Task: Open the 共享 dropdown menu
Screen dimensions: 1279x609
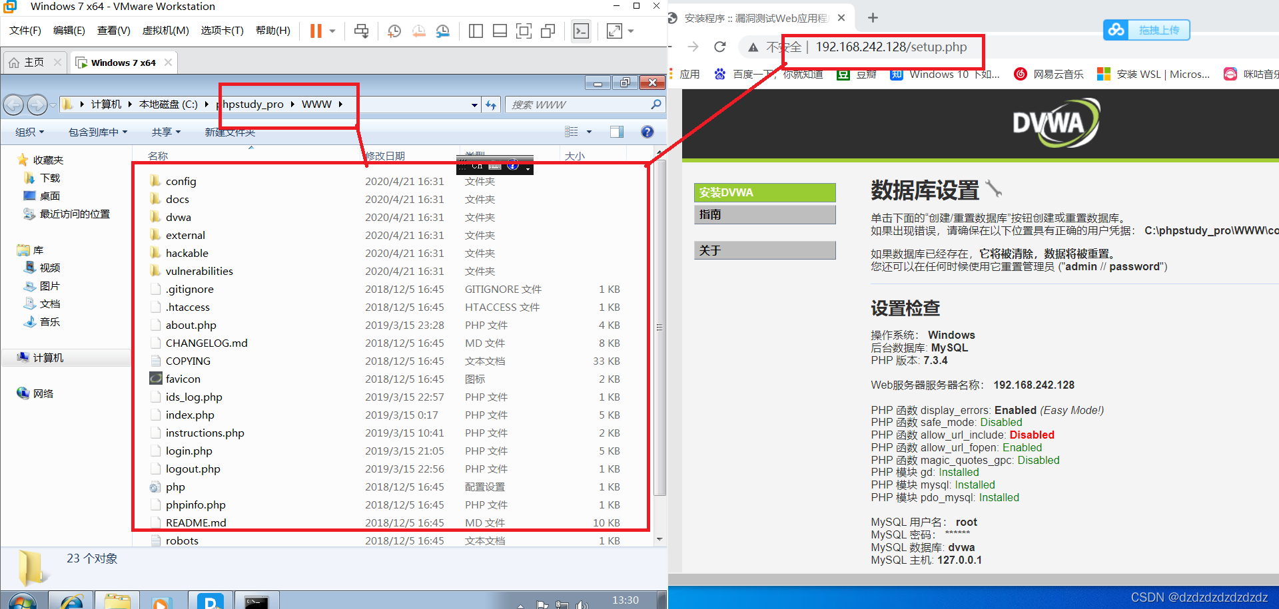Action: (166, 132)
